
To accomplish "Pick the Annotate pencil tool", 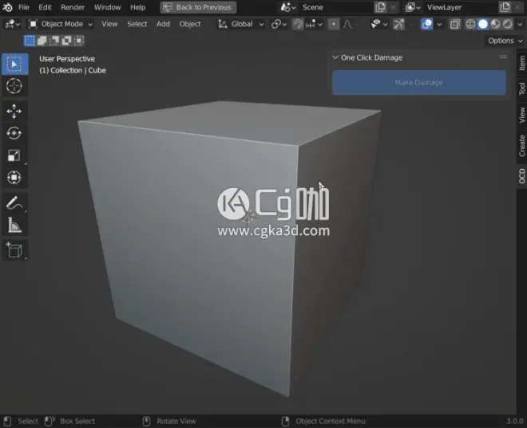I will [x=14, y=203].
